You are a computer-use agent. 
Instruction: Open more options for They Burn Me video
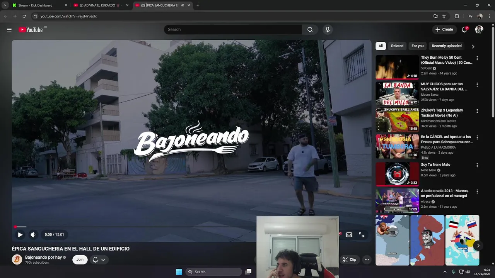tap(477, 58)
